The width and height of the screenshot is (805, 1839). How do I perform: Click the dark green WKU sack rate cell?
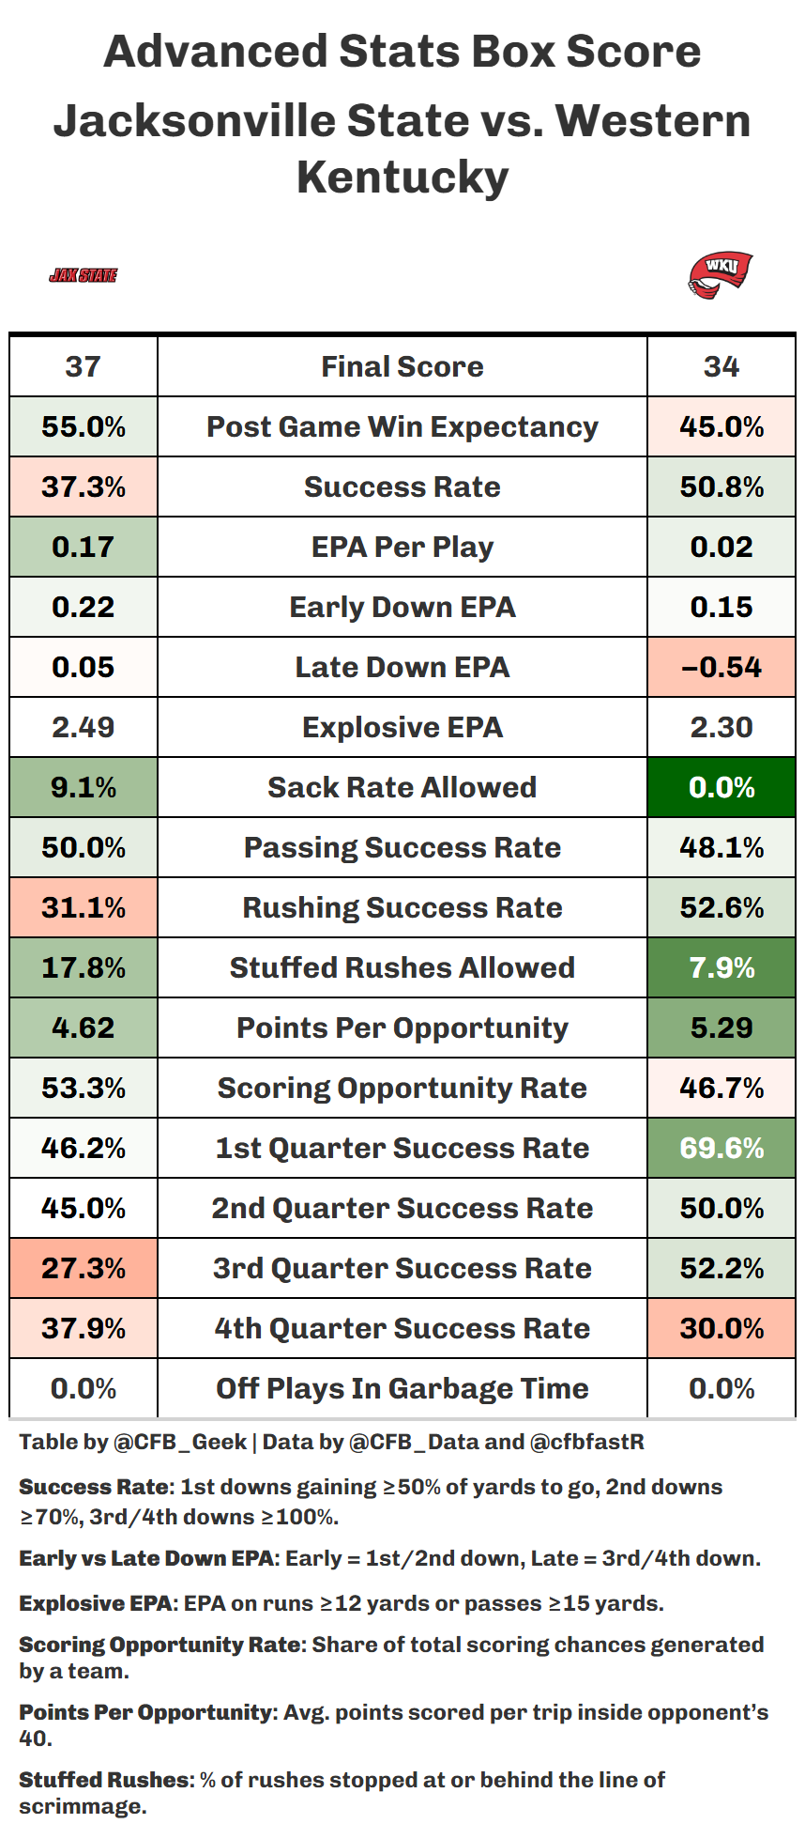tap(721, 787)
